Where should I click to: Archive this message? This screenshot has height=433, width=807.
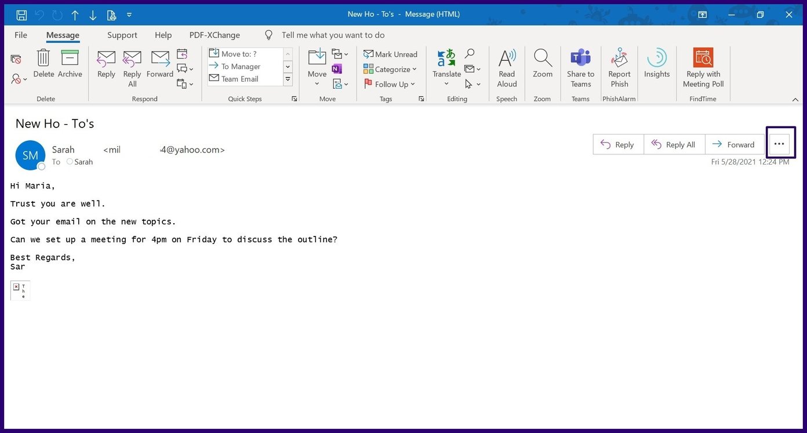pos(70,64)
